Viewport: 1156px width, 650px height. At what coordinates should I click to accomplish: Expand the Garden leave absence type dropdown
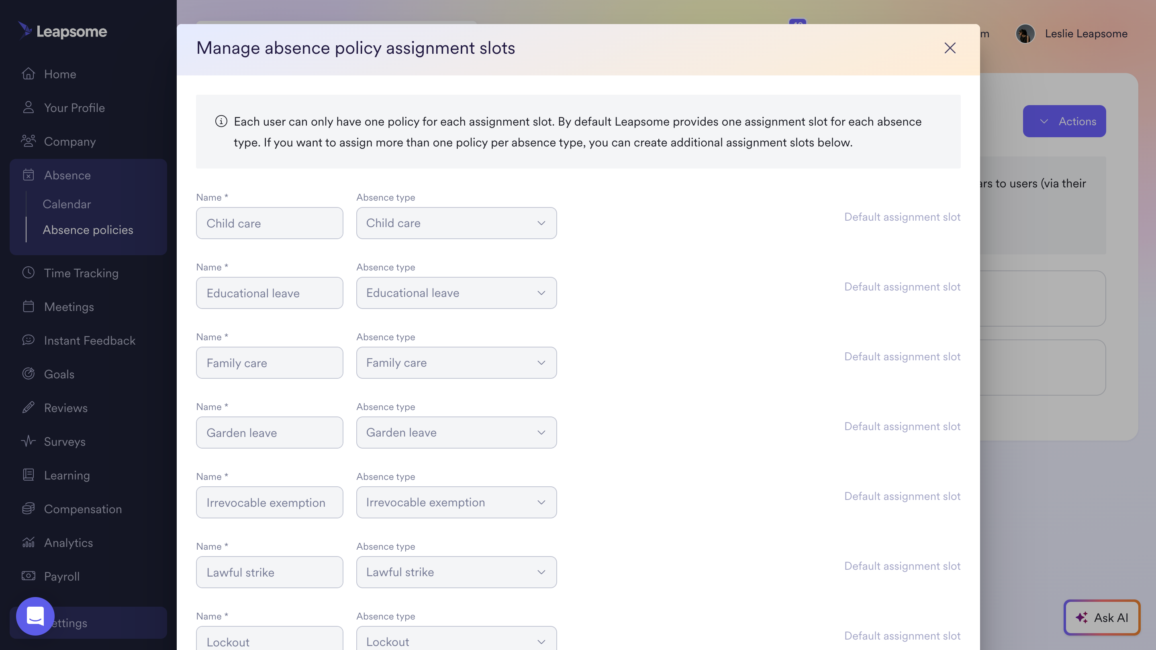456,433
